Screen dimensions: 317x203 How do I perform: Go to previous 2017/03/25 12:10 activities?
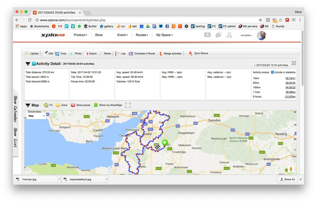pyautogui.click(x=271, y=65)
